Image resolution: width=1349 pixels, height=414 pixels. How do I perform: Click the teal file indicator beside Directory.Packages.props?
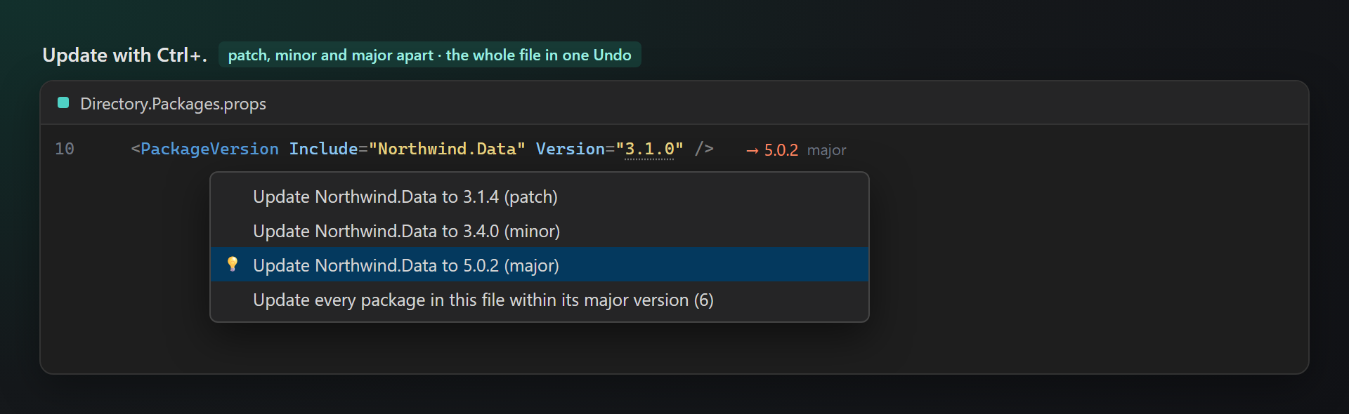63,103
